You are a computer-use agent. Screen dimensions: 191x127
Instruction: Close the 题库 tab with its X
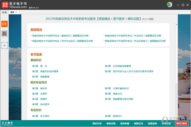click(x=16, y=12)
